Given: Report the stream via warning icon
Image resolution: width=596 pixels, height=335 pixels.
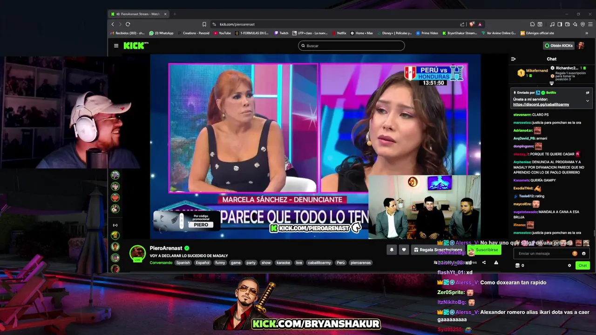Looking at the screenshot, I should click(x=496, y=262).
